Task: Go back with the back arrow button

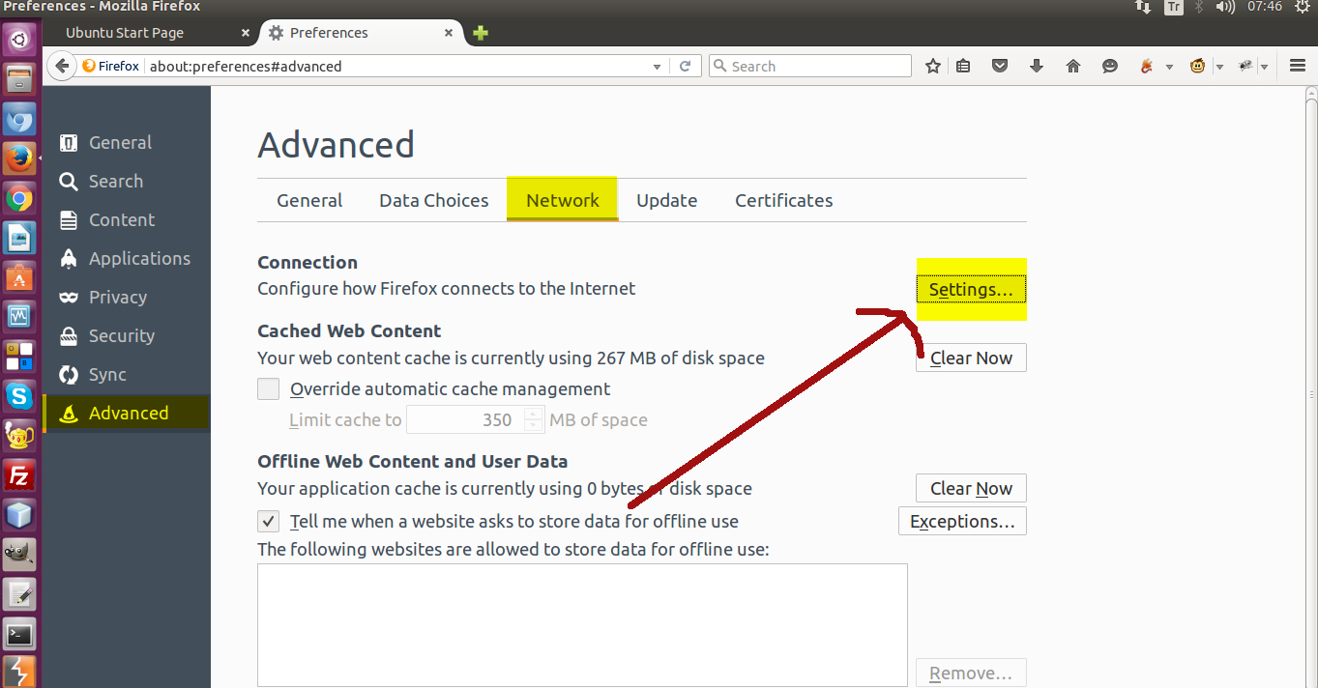Action: tap(62, 66)
